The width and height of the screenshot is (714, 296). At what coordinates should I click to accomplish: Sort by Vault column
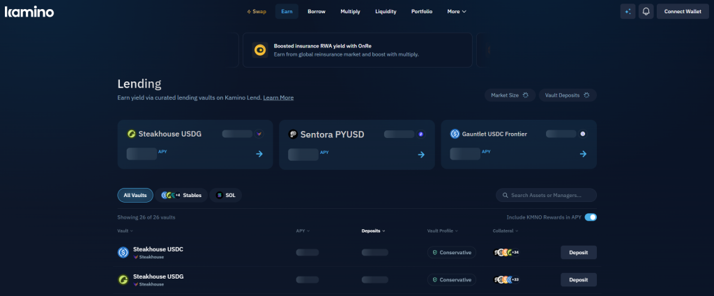[x=126, y=231]
